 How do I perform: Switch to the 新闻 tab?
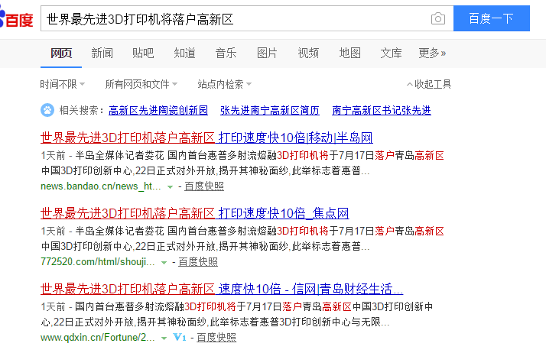tap(102, 53)
